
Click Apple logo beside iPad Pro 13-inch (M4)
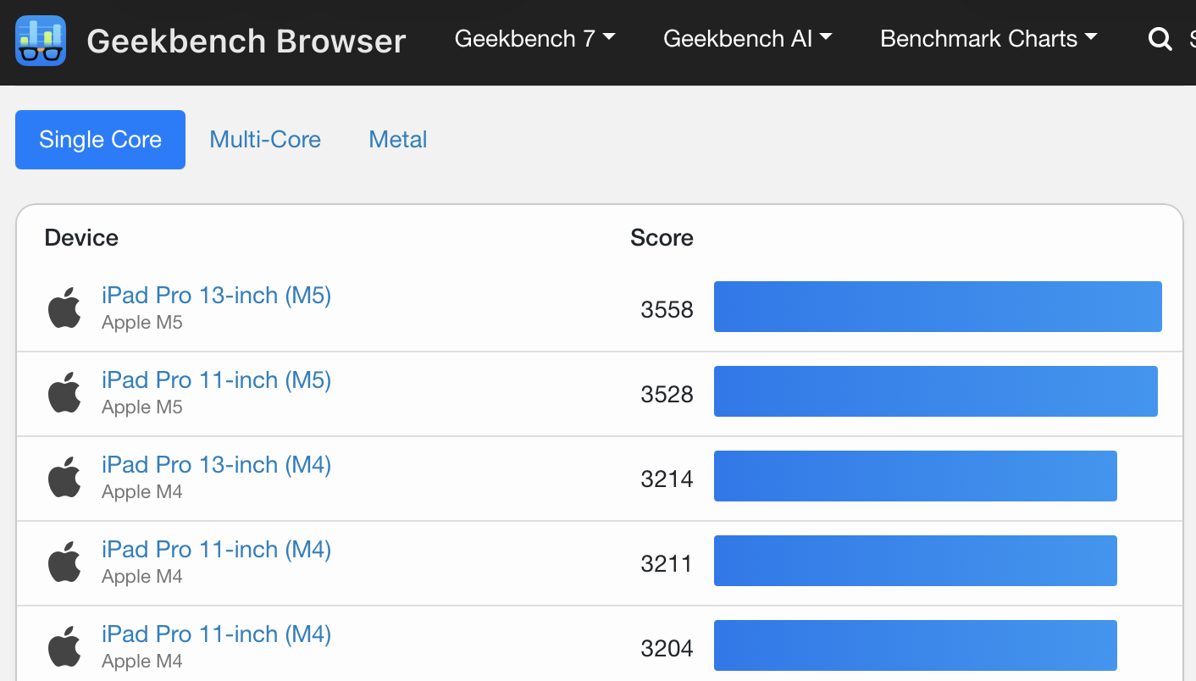(64, 477)
